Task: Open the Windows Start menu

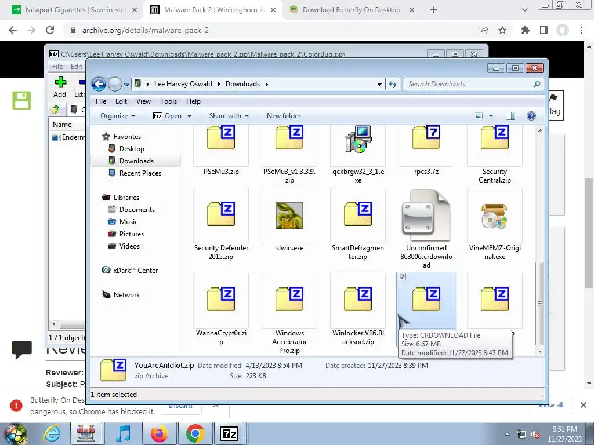Action: point(16,433)
